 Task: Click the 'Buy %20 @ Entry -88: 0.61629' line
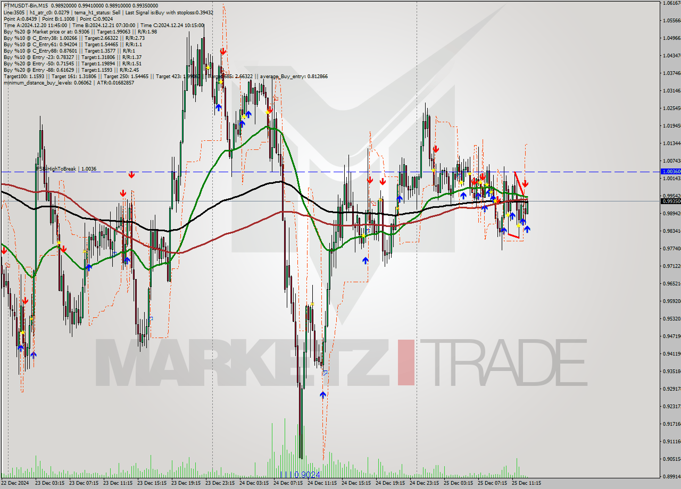click(39, 70)
